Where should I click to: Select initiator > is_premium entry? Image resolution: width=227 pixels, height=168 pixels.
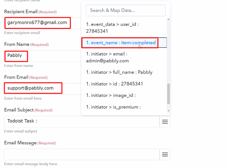coord(124,107)
